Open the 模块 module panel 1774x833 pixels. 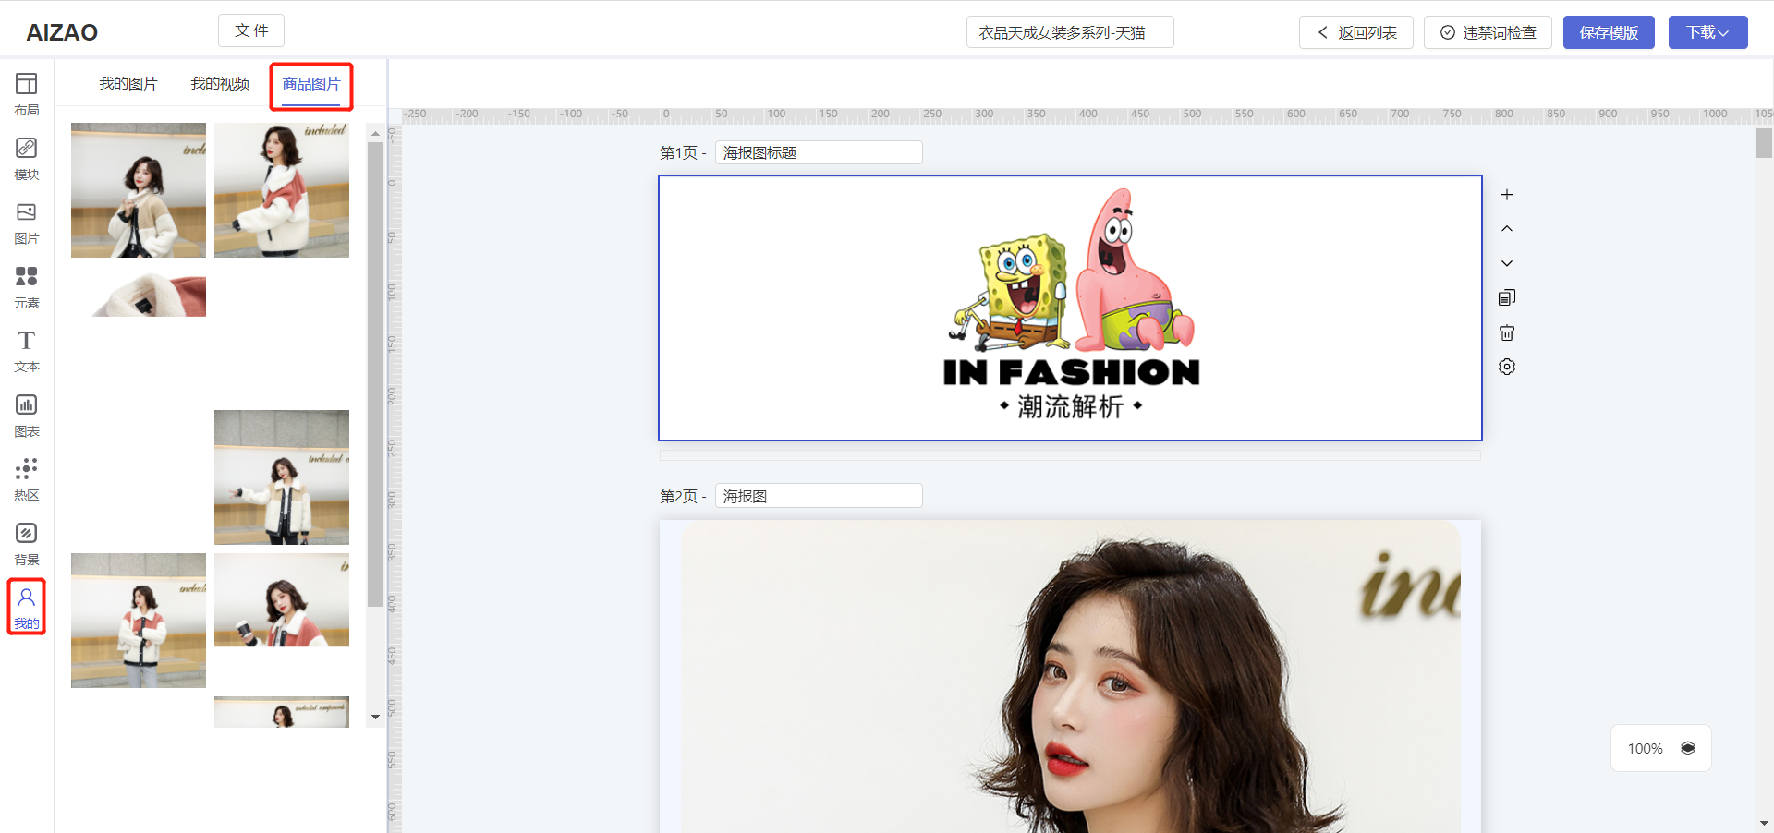pos(27,159)
